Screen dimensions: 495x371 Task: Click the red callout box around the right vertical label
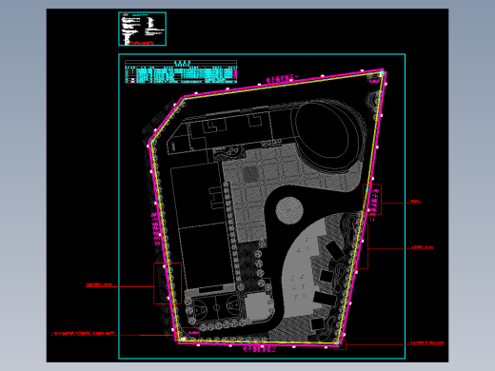(x=372, y=199)
